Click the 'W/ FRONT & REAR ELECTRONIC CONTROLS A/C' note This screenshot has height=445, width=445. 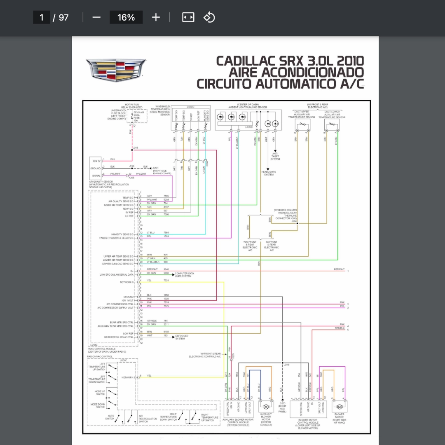(205, 355)
